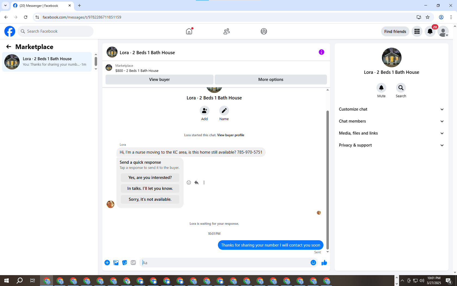Attach a photo file in composer
This screenshot has height=286, width=457.
pyautogui.click(x=116, y=263)
